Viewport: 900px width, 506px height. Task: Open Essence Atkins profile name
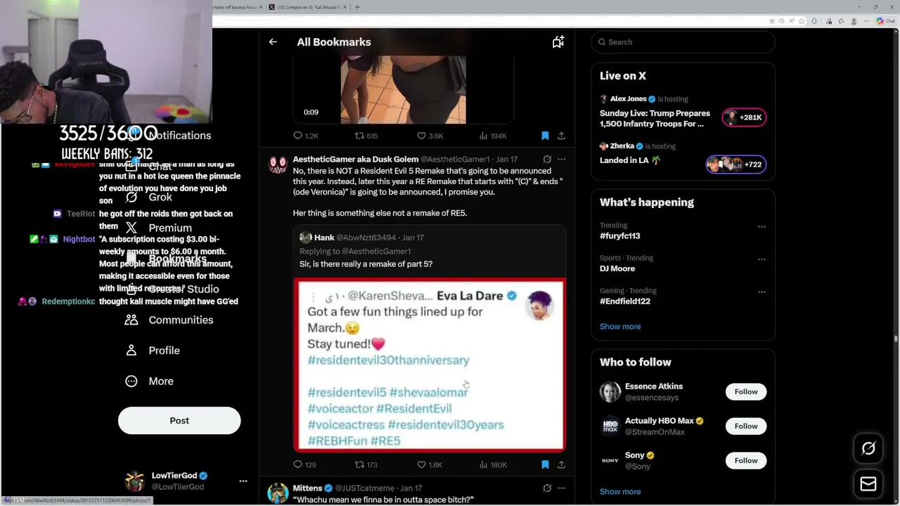[654, 386]
